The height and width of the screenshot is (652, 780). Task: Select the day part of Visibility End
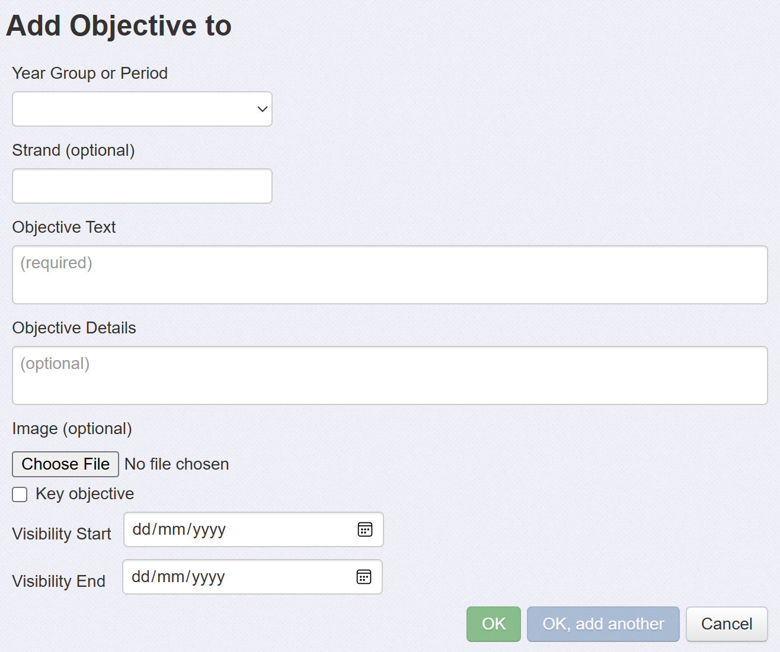[x=140, y=577]
